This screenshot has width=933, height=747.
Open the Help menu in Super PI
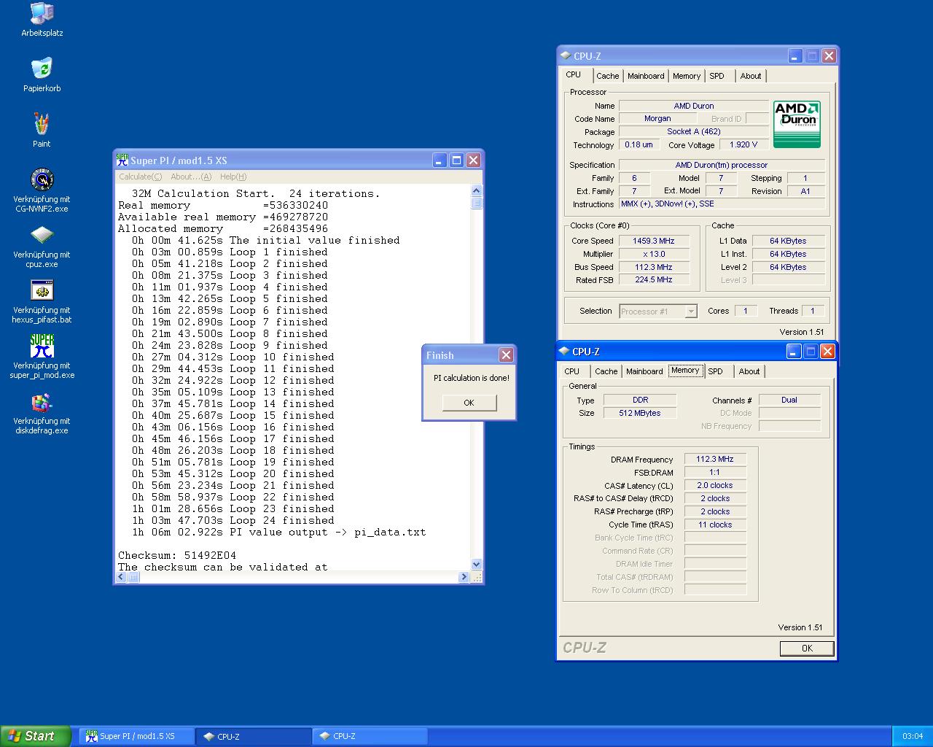tap(233, 177)
